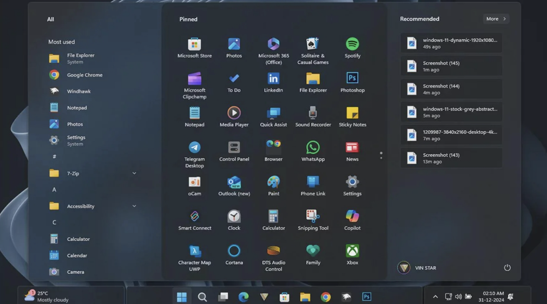Open Sound Recorder
The width and height of the screenshot is (547, 304).
click(313, 117)
